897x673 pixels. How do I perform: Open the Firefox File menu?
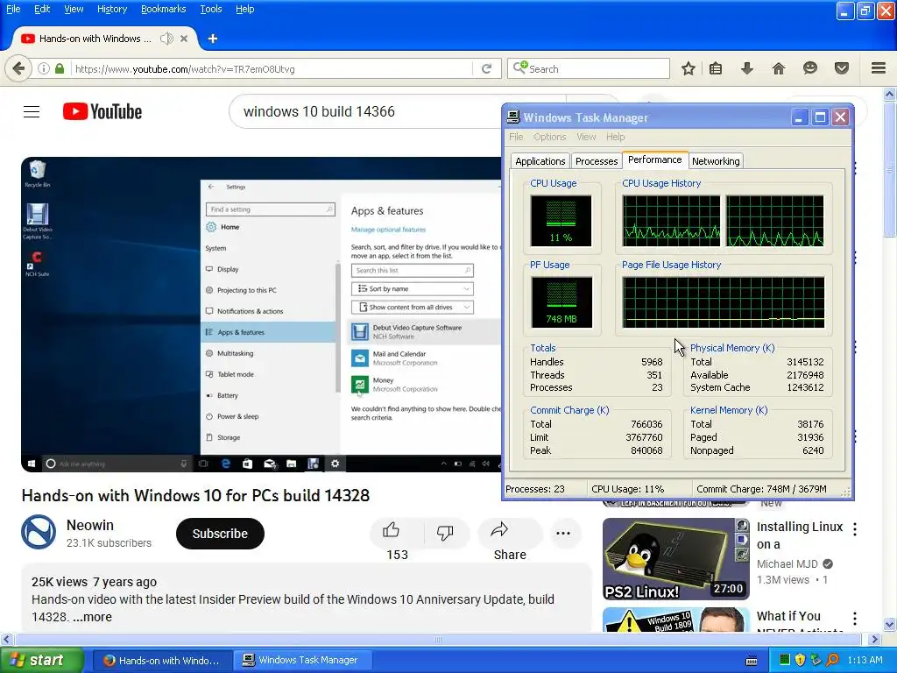point(13,9)
